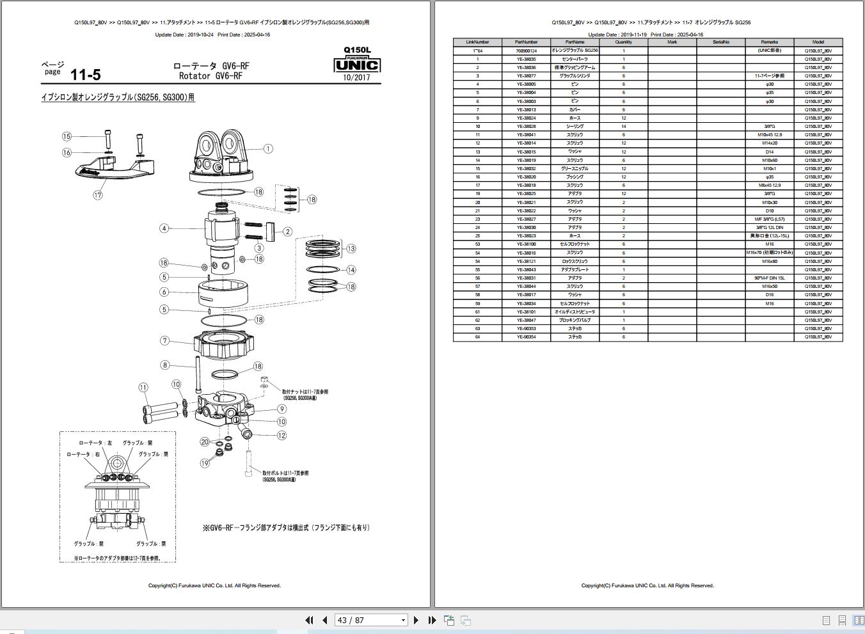The height and width of the screenshot is (634, 865).
Task: Click the M8x45 12.9 remark
Action: point(770,186)
